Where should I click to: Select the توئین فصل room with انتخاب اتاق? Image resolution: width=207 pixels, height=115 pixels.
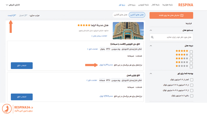click(x=22, y=97)
